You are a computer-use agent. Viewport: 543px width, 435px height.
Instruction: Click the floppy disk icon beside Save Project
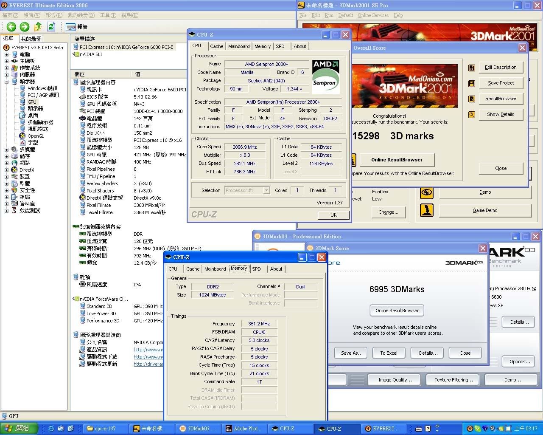coord(471,83)
